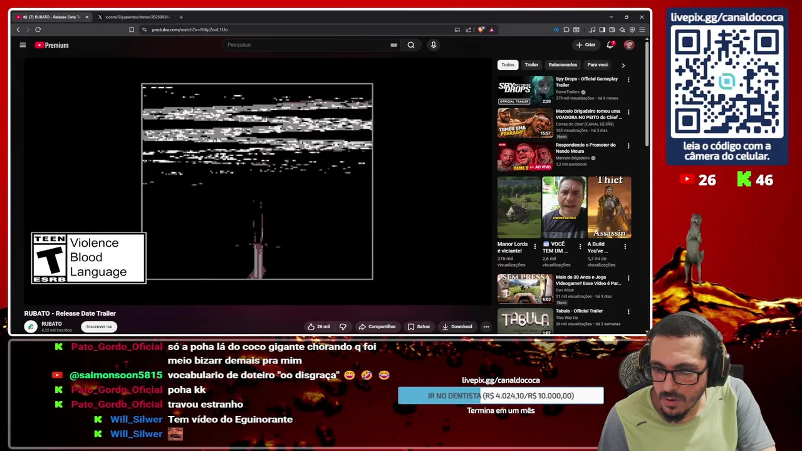Viewport: 802px width, 451px height.
Task: Open options for Tabula Official Trailer
Action: point(628,311)
